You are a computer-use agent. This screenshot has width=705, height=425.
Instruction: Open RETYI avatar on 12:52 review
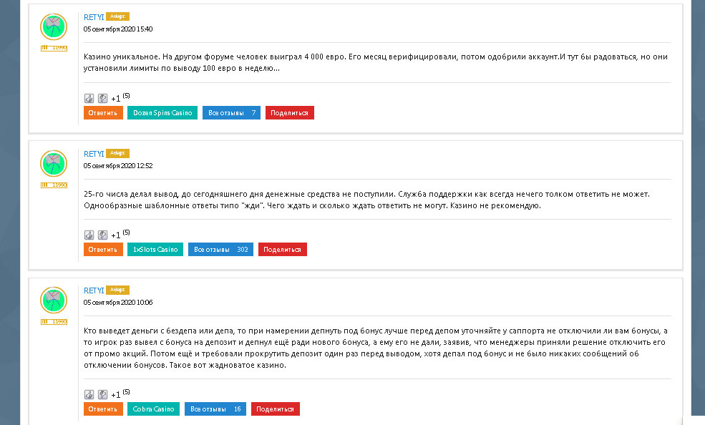tap(53, 164)
